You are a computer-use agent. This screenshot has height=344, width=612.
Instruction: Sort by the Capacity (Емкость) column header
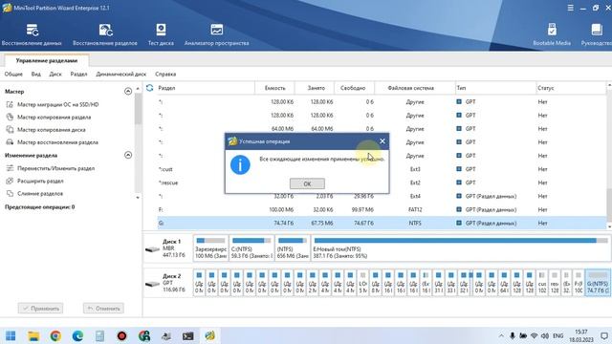(274, 88)
